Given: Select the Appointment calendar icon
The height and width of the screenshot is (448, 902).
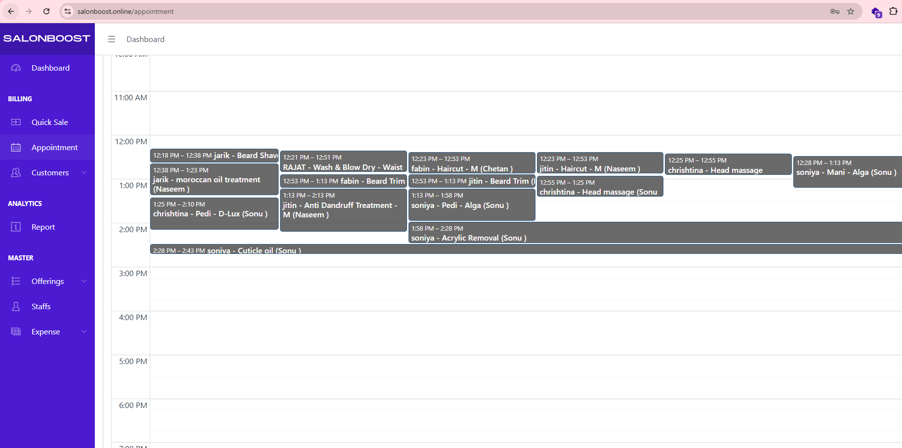Looking at the screenshot, I should (16, 147).
